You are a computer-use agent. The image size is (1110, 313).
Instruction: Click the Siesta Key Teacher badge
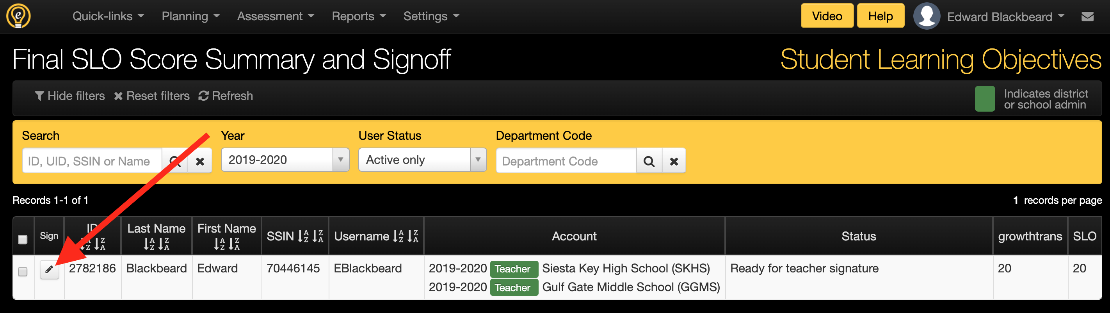(514, 269)
